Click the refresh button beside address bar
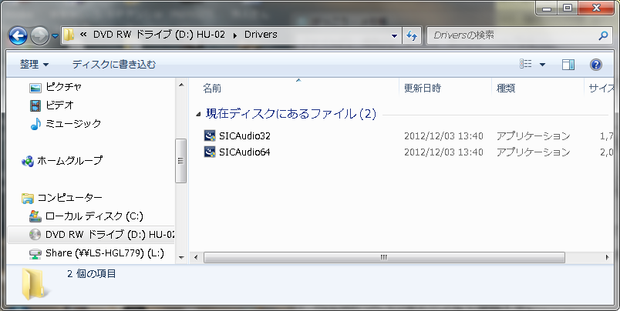 pyautogui.click(x=412, y=35)
